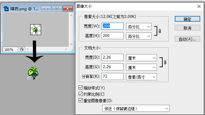Click the 分辨率(R) input field

(112, 76)
